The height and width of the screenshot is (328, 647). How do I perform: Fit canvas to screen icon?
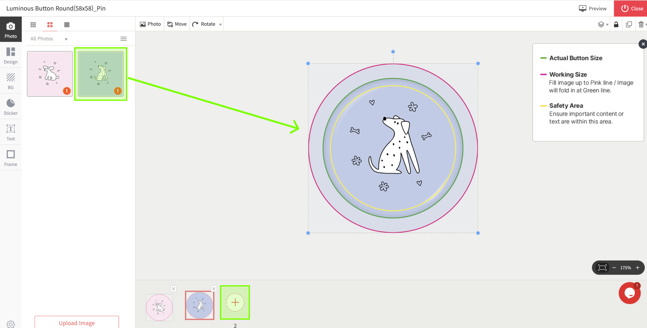602,268
